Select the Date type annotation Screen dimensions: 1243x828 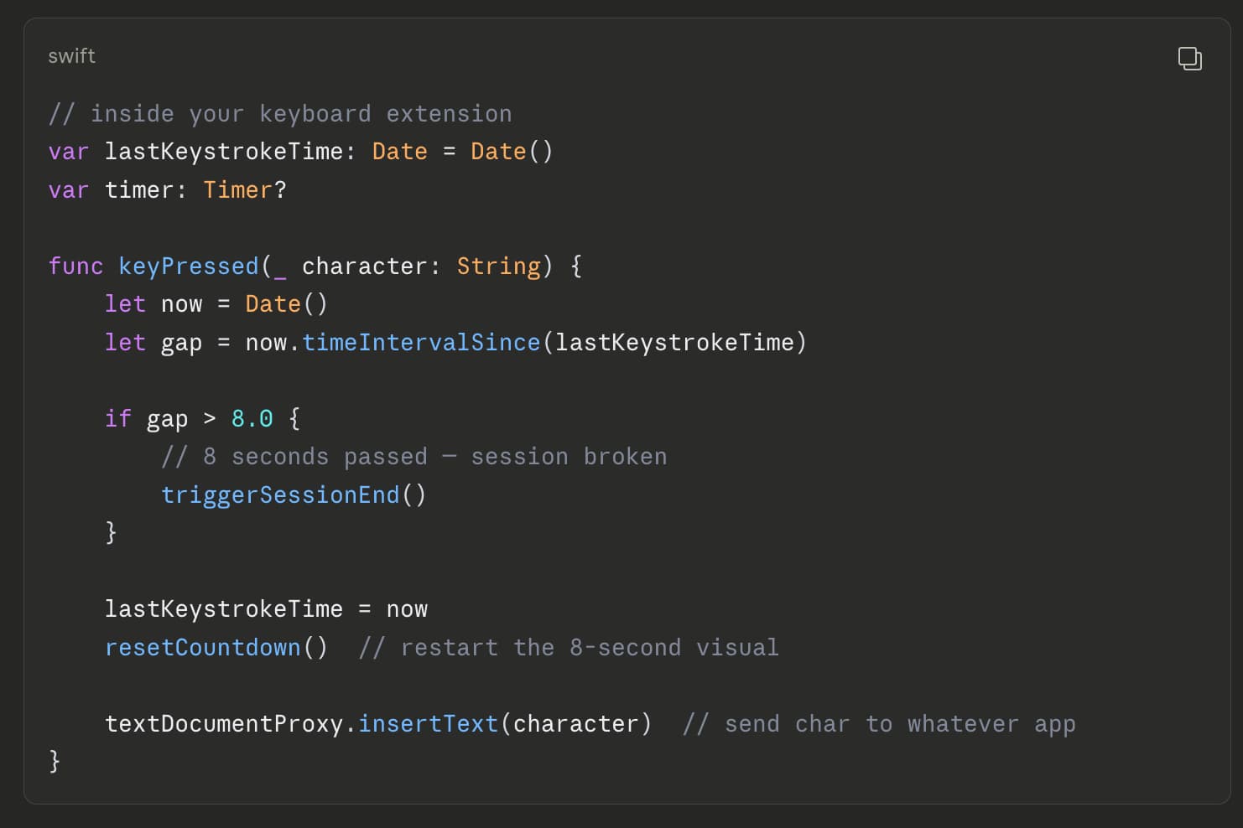(x=400, y=151)
